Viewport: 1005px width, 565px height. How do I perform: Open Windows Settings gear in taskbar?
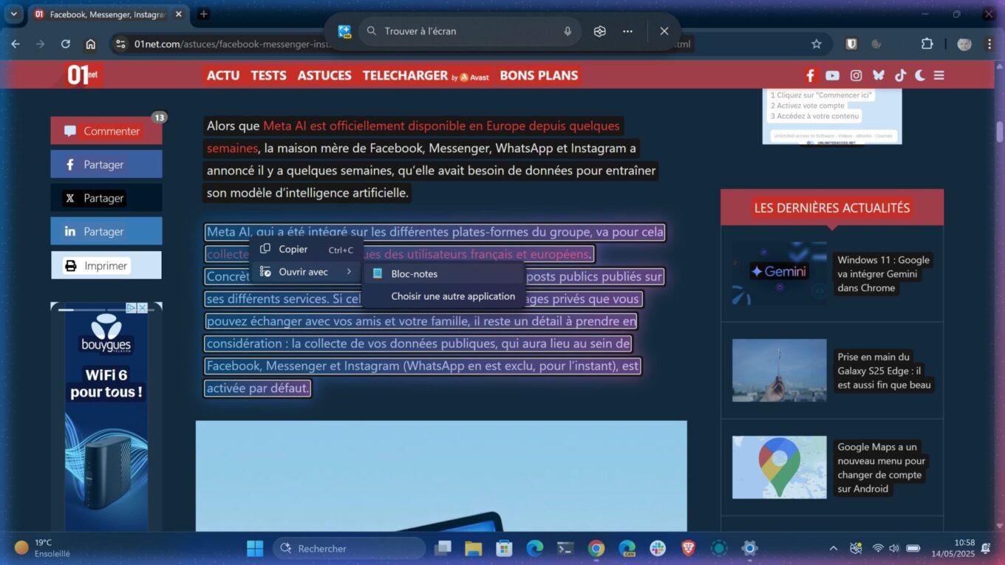pos(750,548)
